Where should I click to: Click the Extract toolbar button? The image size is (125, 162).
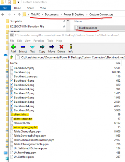tap(23, 49)
